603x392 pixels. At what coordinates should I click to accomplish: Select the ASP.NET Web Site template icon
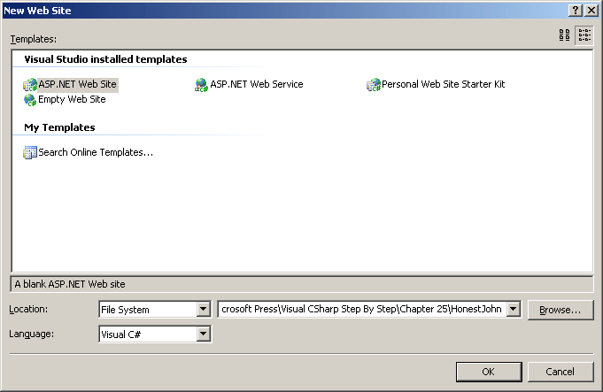pos(30,84)
